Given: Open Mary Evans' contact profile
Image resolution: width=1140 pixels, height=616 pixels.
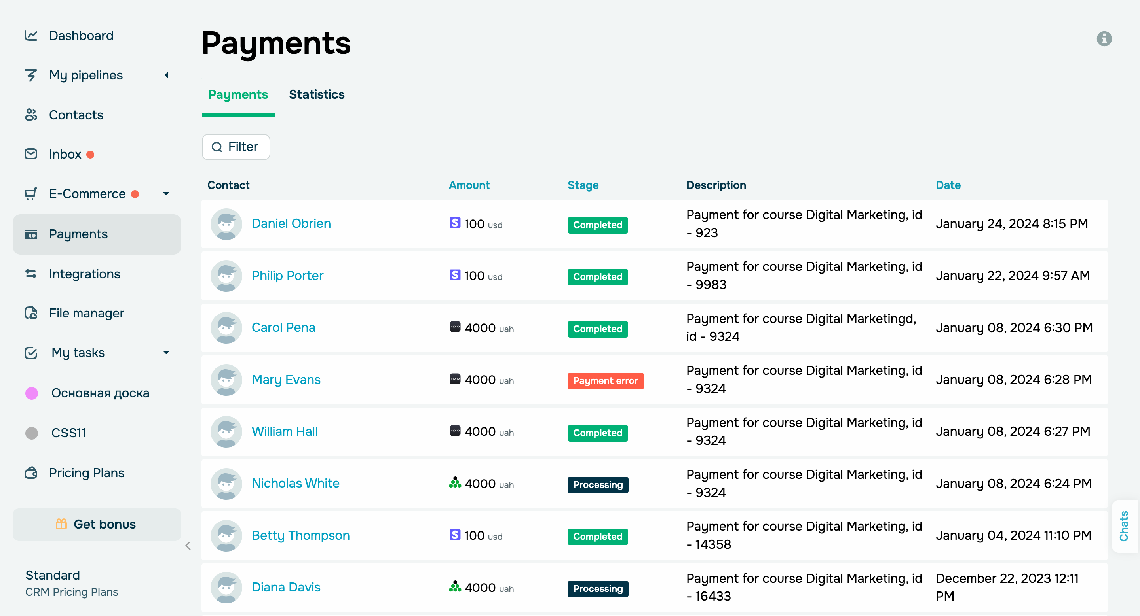Looking at the screenshot, I should (286, 379).
